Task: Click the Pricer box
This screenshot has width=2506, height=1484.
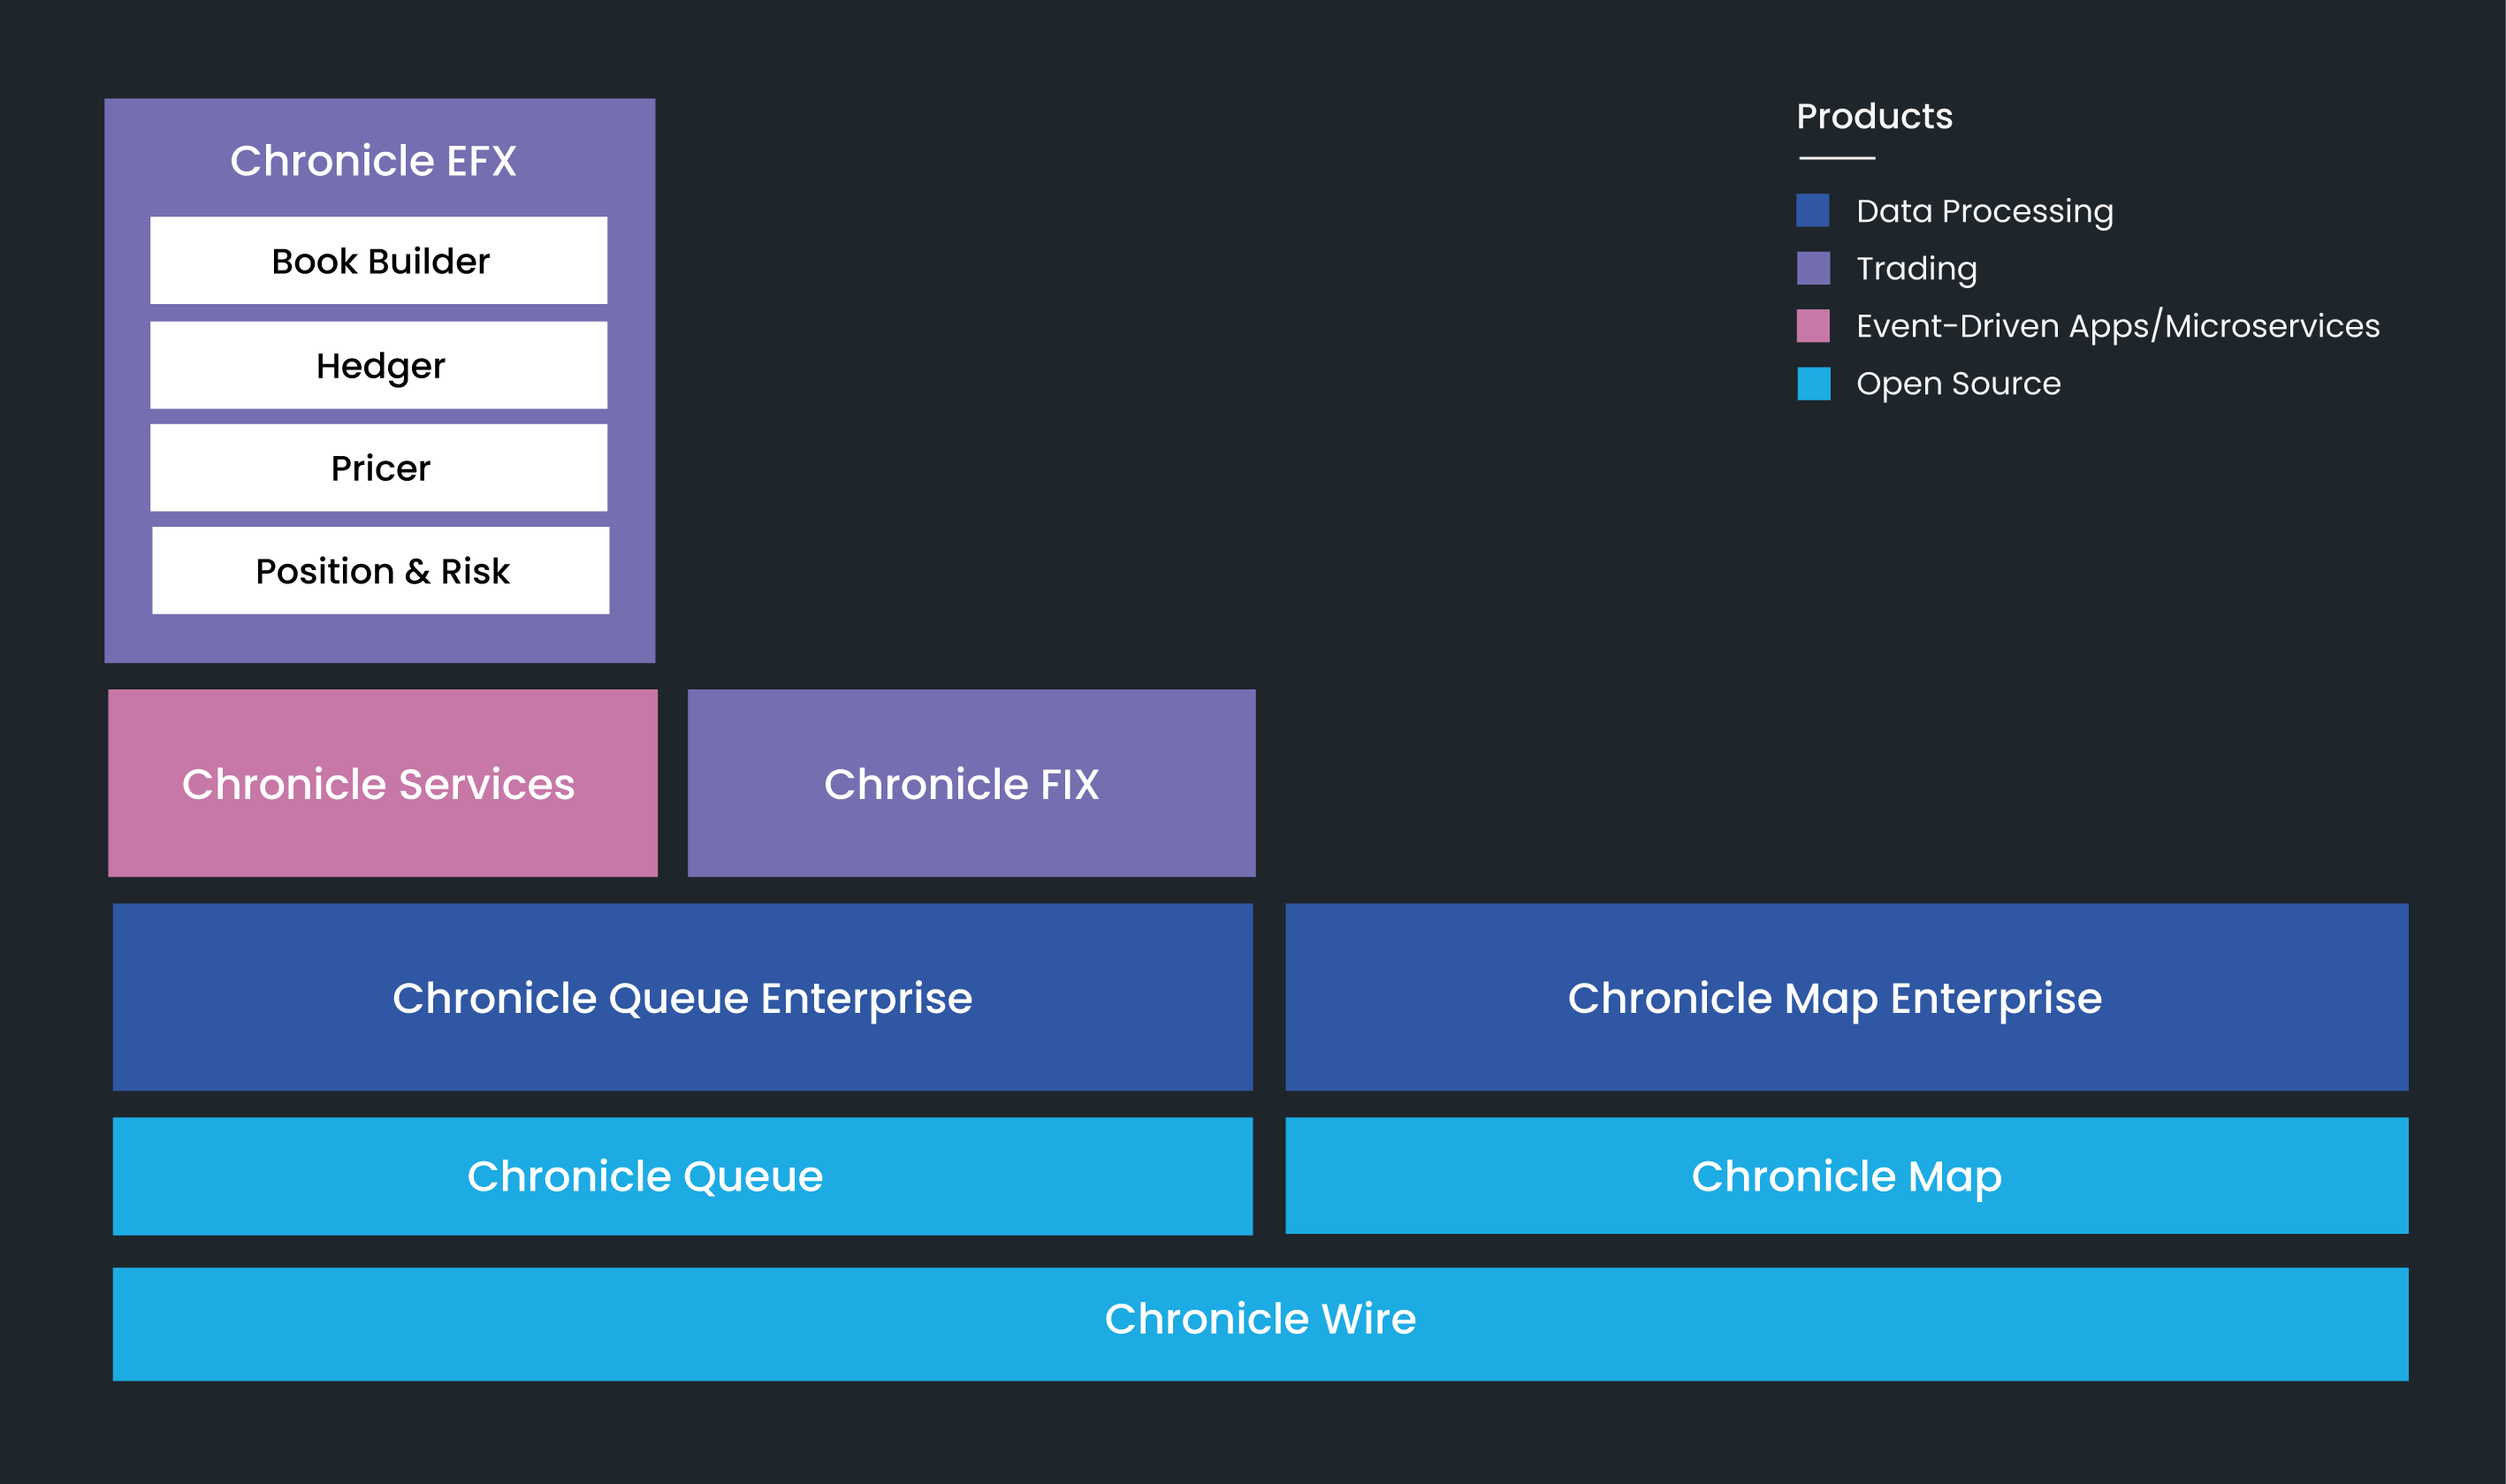Action: click(x=379, y=468)
